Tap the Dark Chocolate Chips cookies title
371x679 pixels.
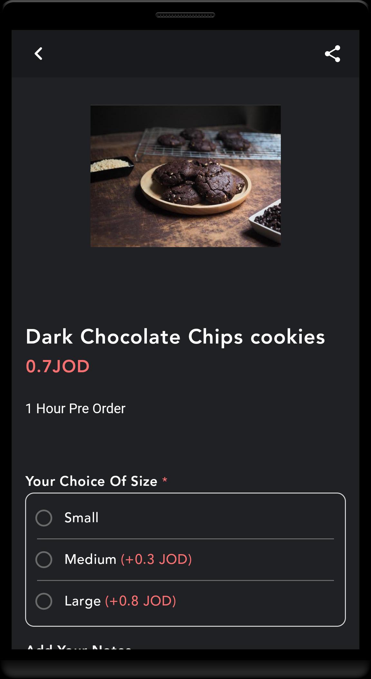point(176,337)
